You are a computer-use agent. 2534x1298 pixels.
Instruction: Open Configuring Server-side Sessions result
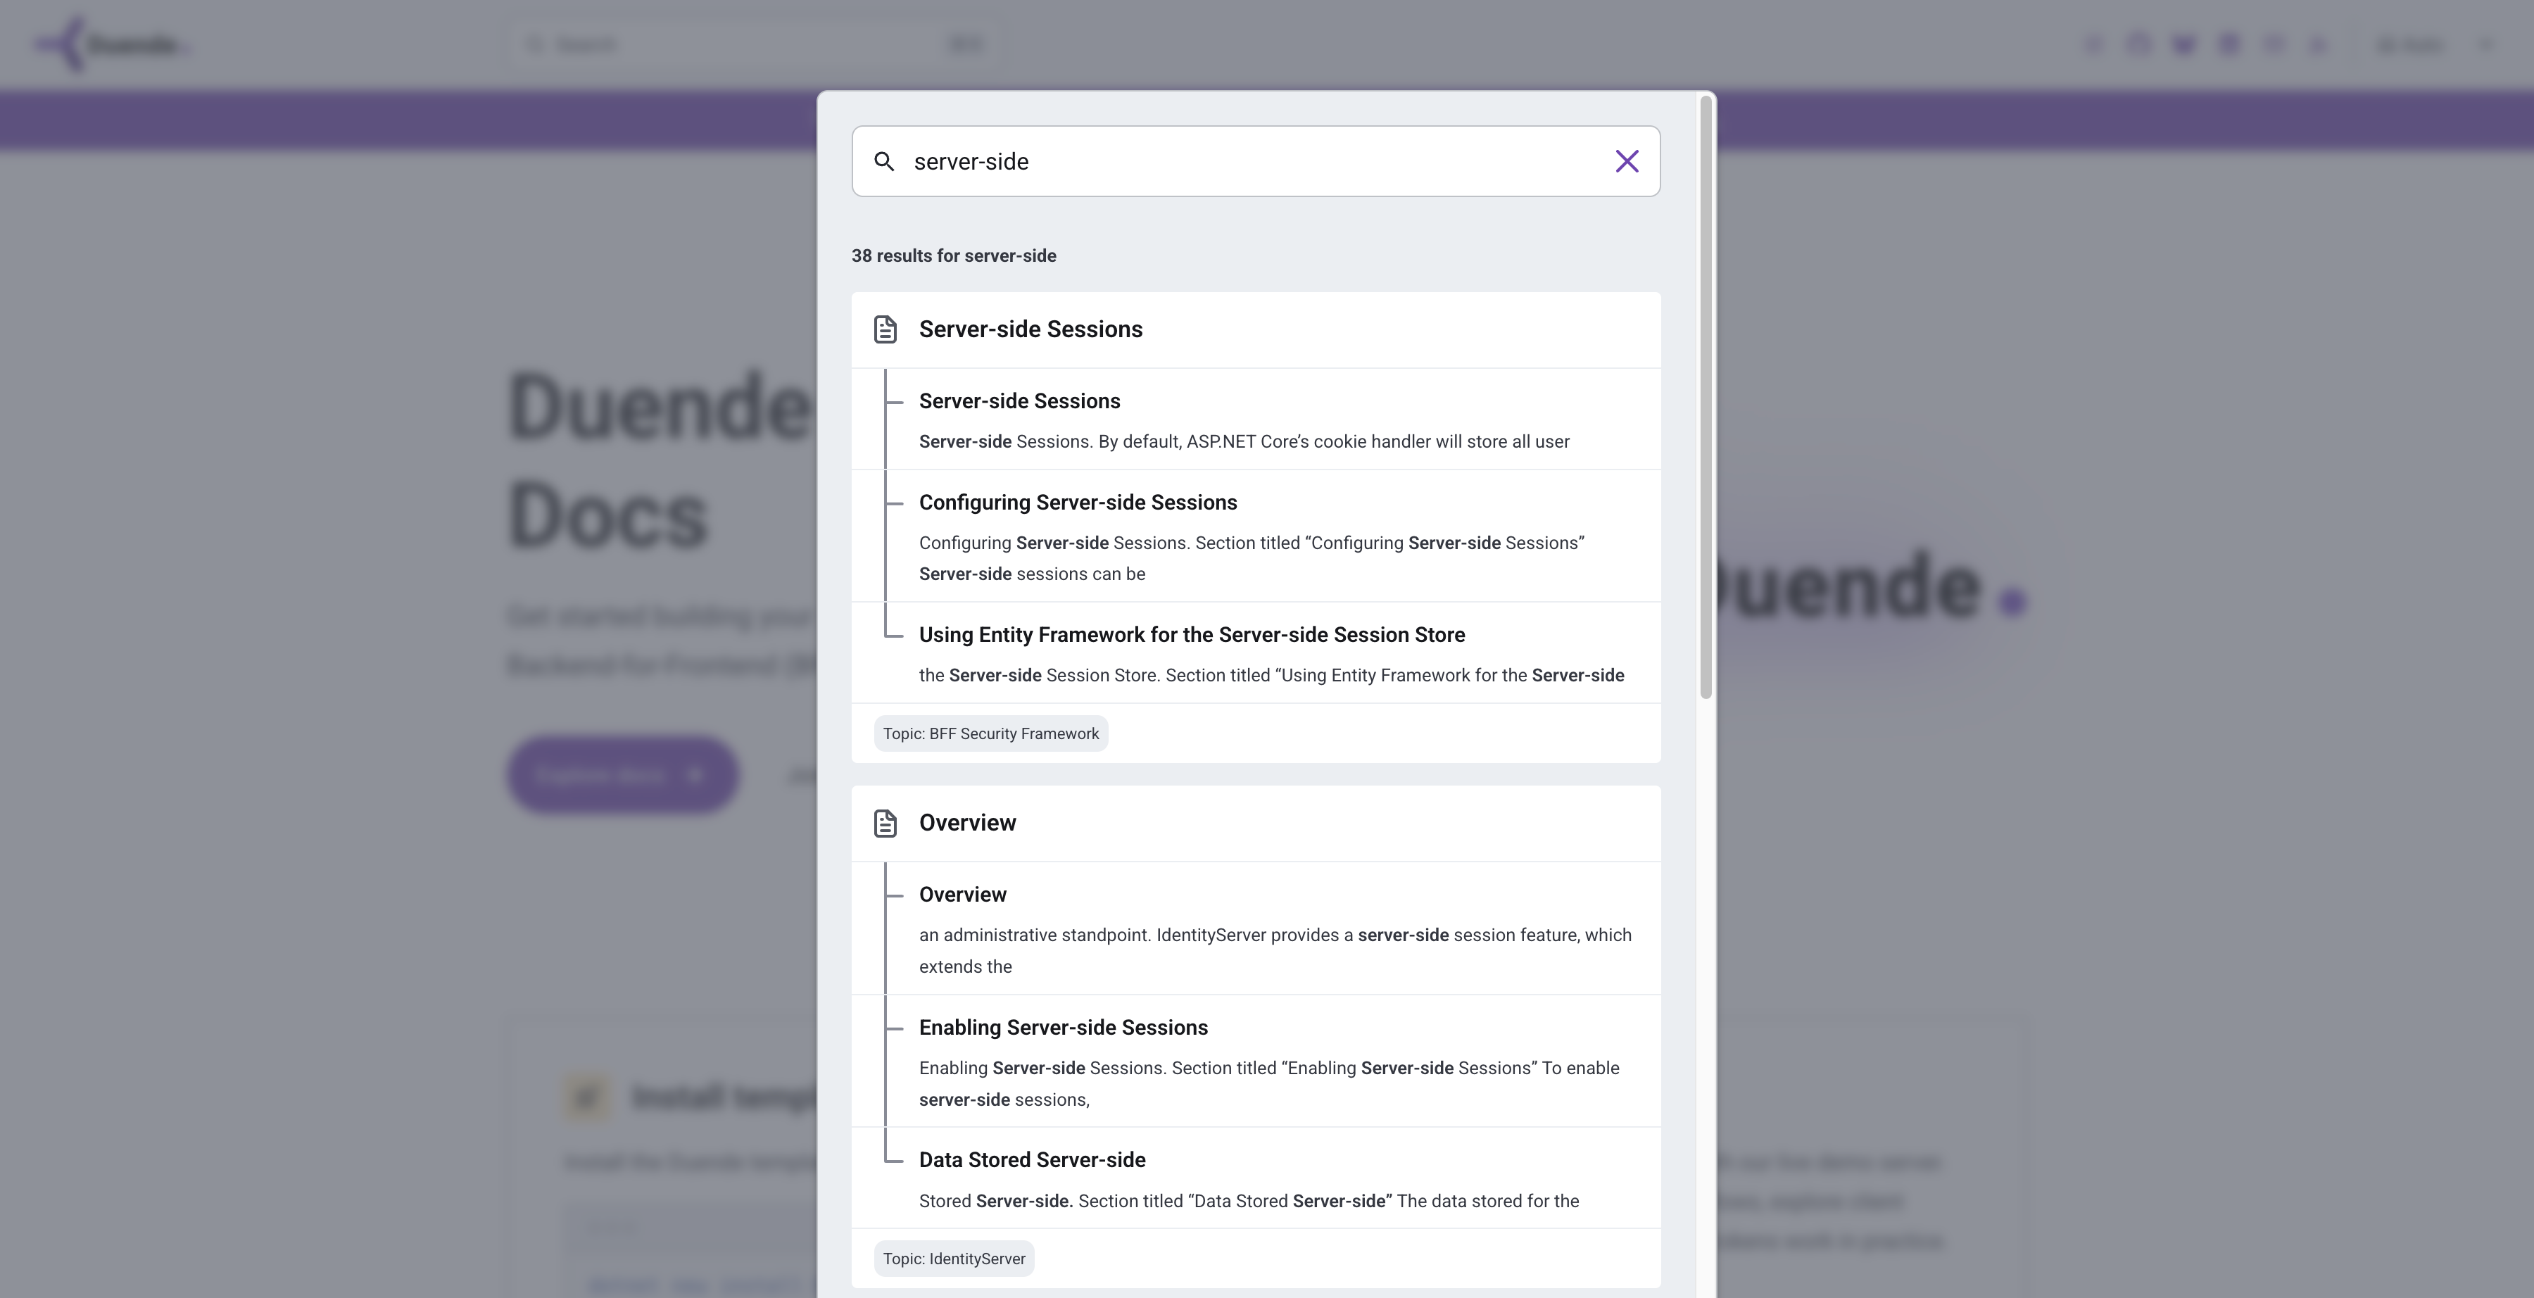coord(1255,536)
